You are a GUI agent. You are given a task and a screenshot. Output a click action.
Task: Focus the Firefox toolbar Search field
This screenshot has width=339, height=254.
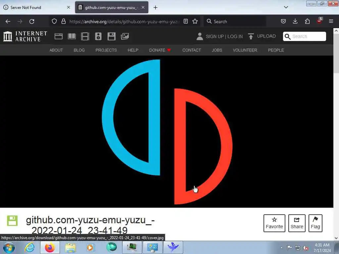point(235,21)
